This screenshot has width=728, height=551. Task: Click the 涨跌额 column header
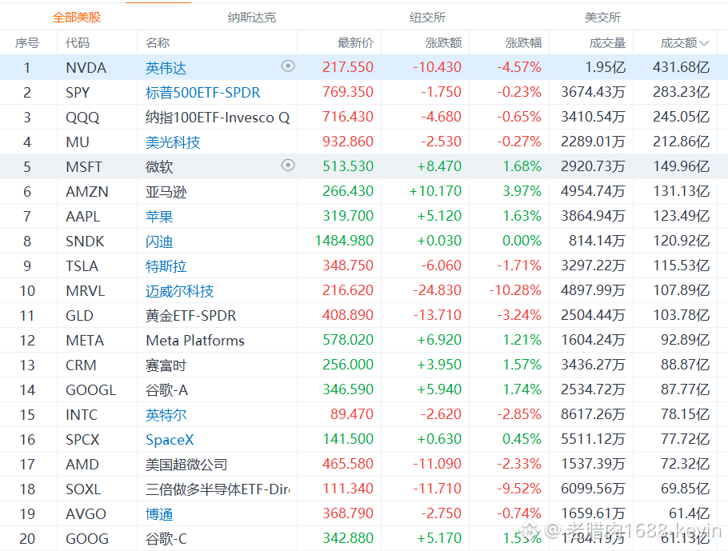(443, 43)
